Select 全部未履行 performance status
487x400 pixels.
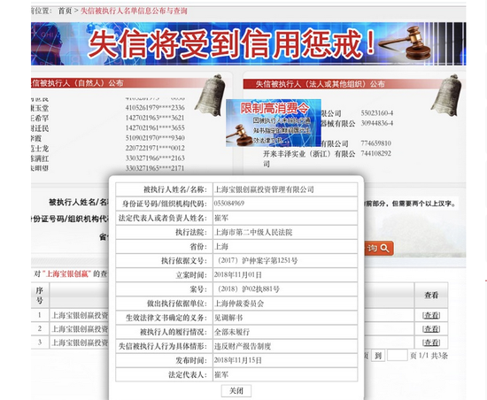click(x=232, y=332)
